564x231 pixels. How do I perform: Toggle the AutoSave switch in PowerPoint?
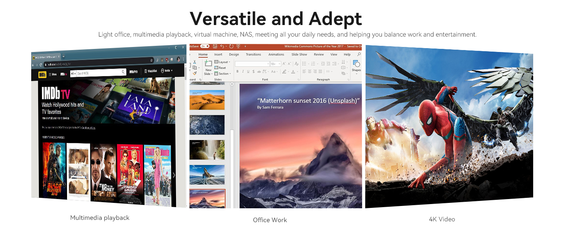click(x=205, y=46)
